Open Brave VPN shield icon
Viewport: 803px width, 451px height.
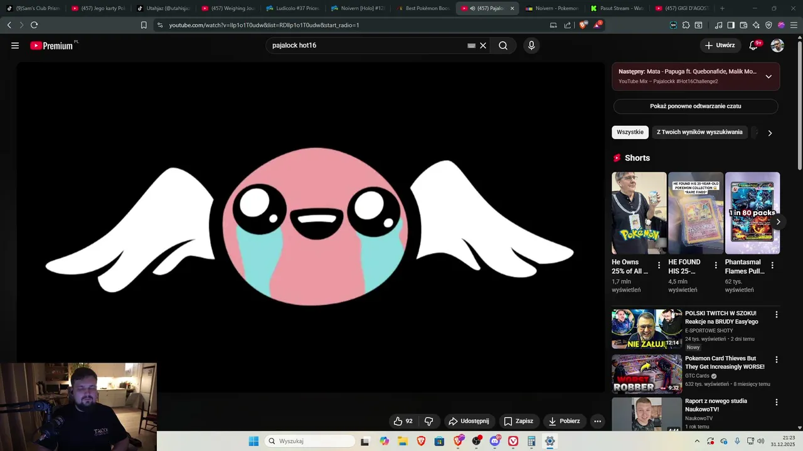(x=768, y=25)
